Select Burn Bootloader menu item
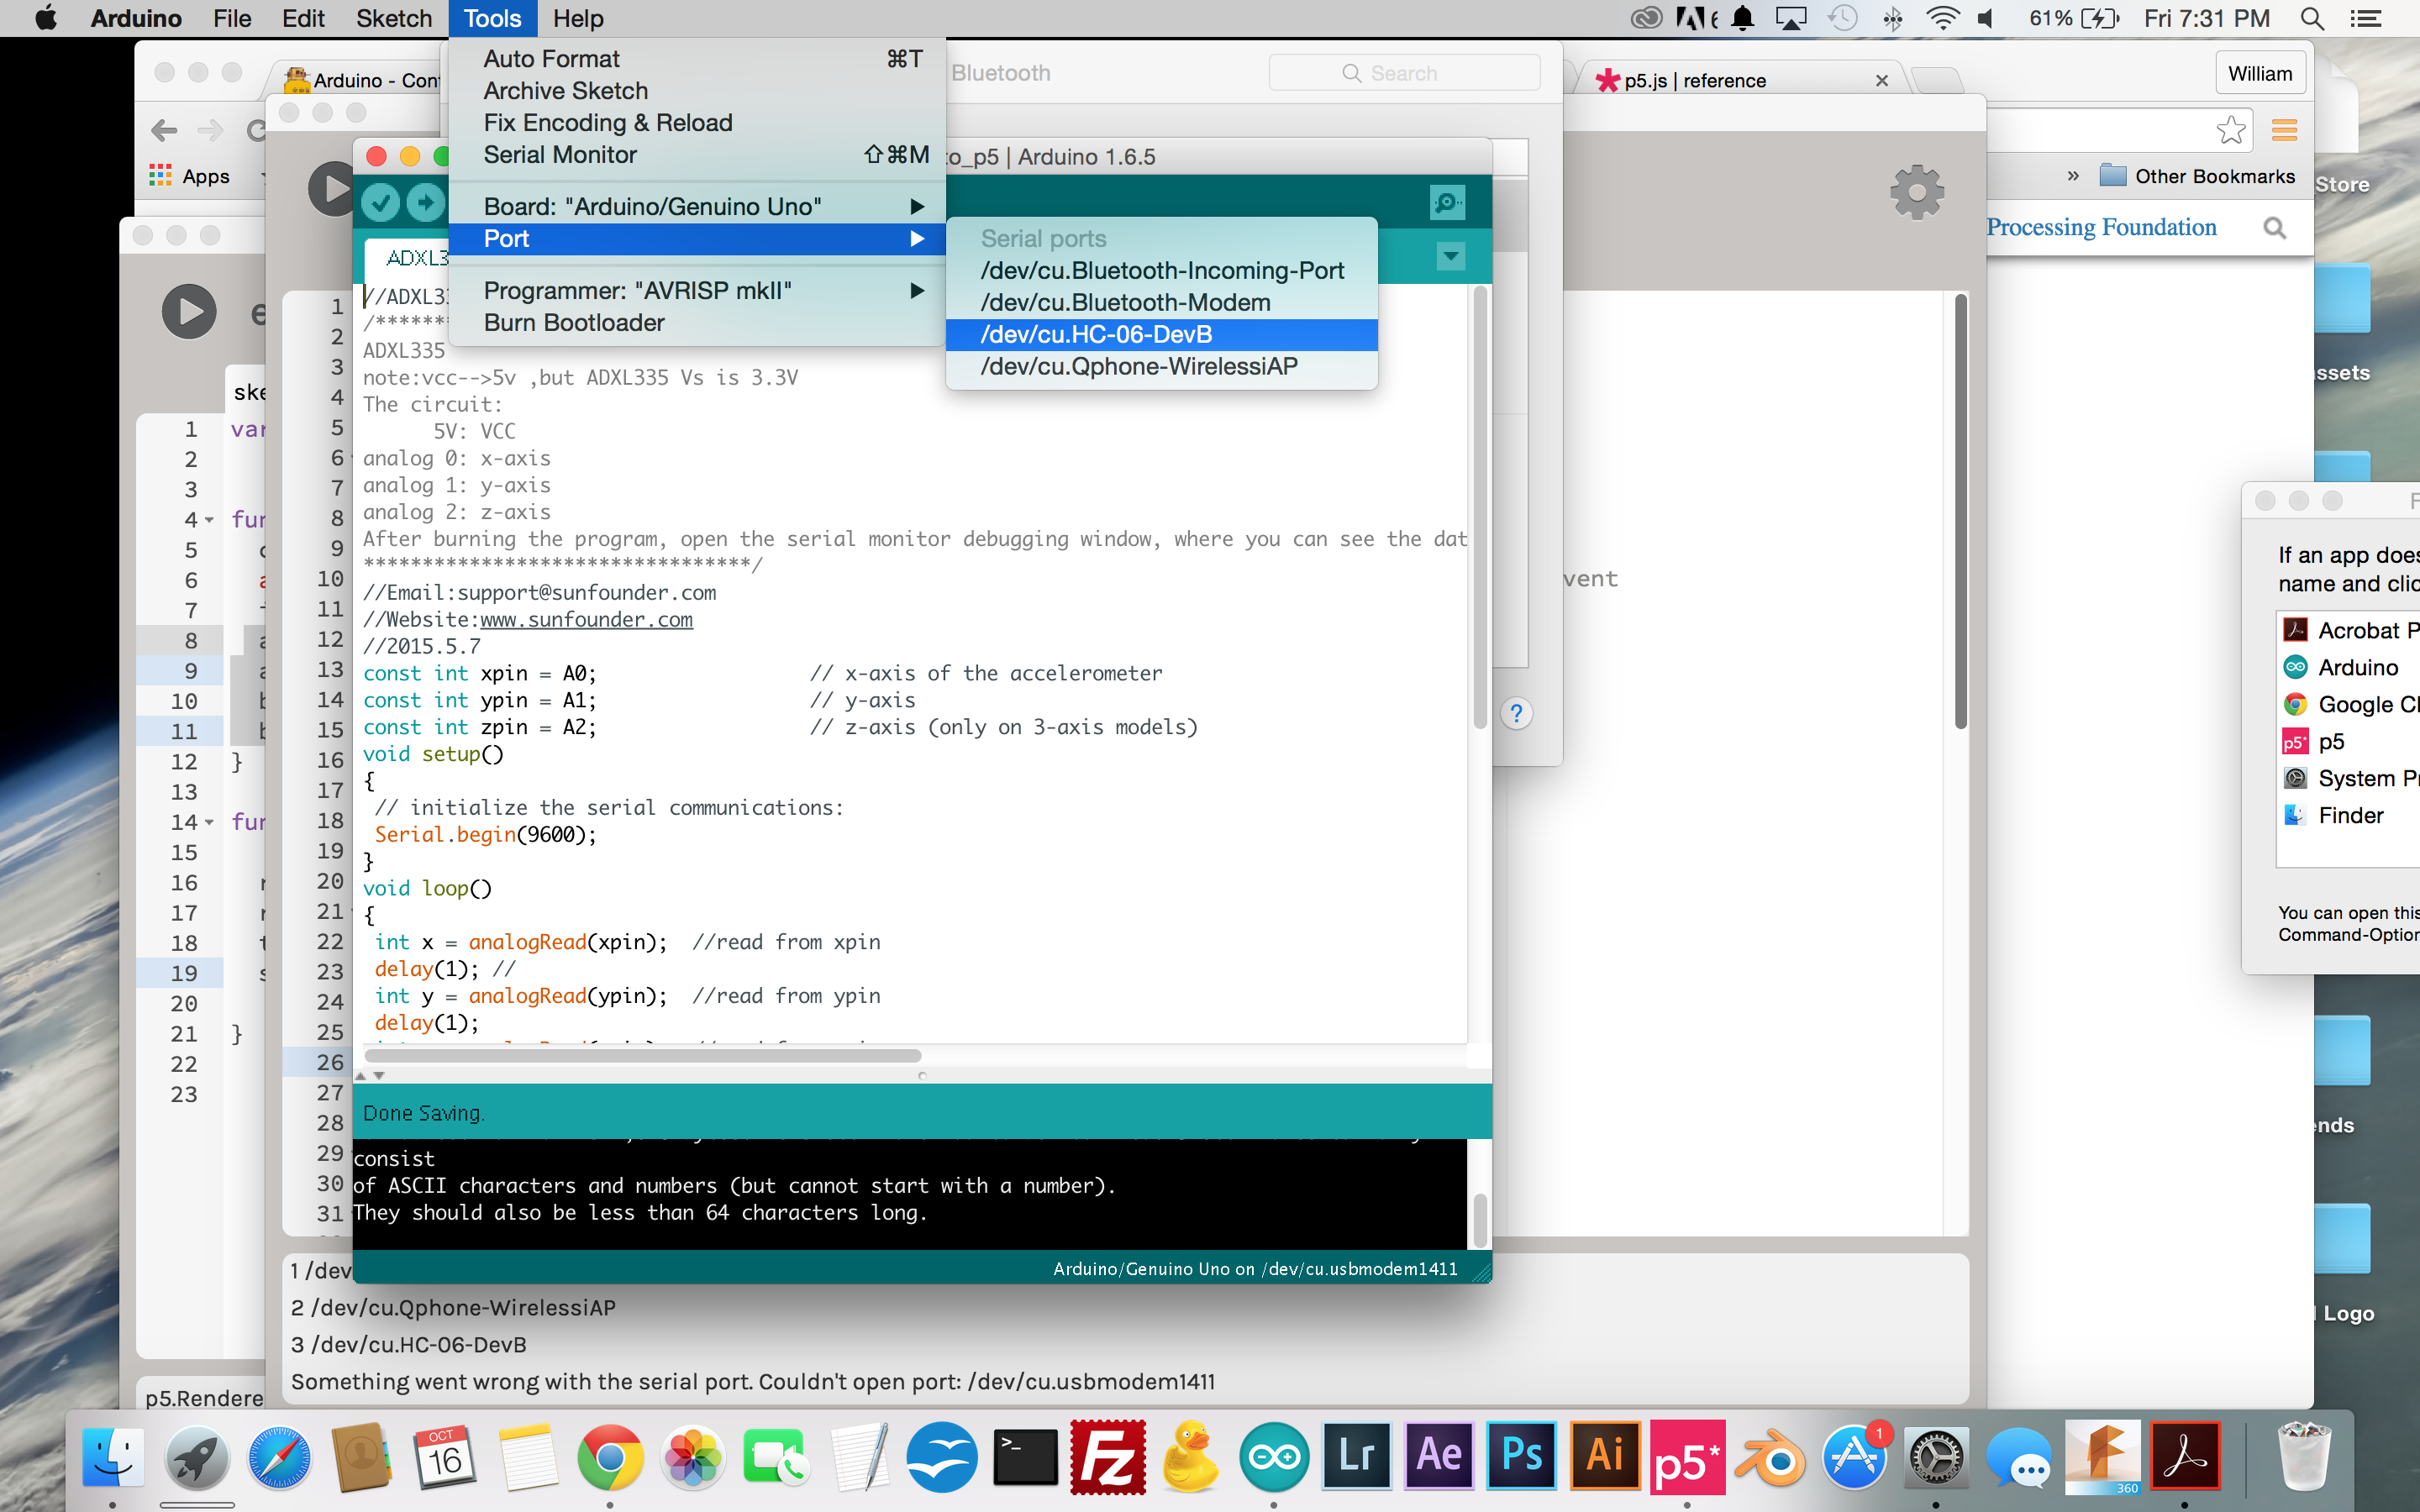This screenshot has width=2420, height=1512. click(697, 323)
